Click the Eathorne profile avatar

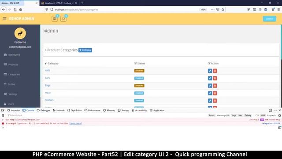[20, 34]
